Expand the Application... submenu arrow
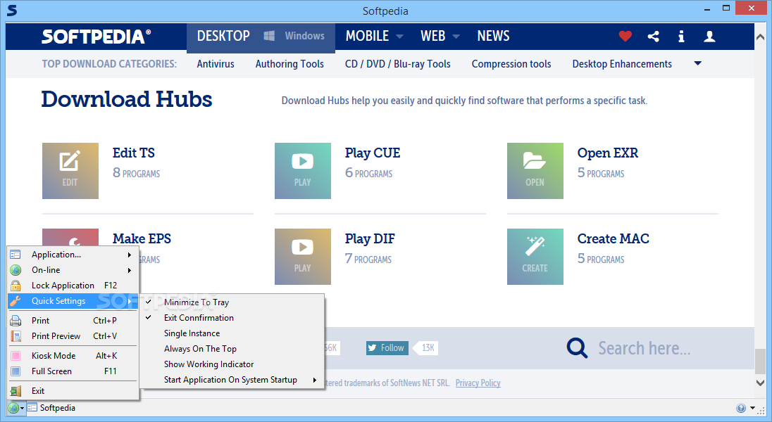 (x=130, y=255)
